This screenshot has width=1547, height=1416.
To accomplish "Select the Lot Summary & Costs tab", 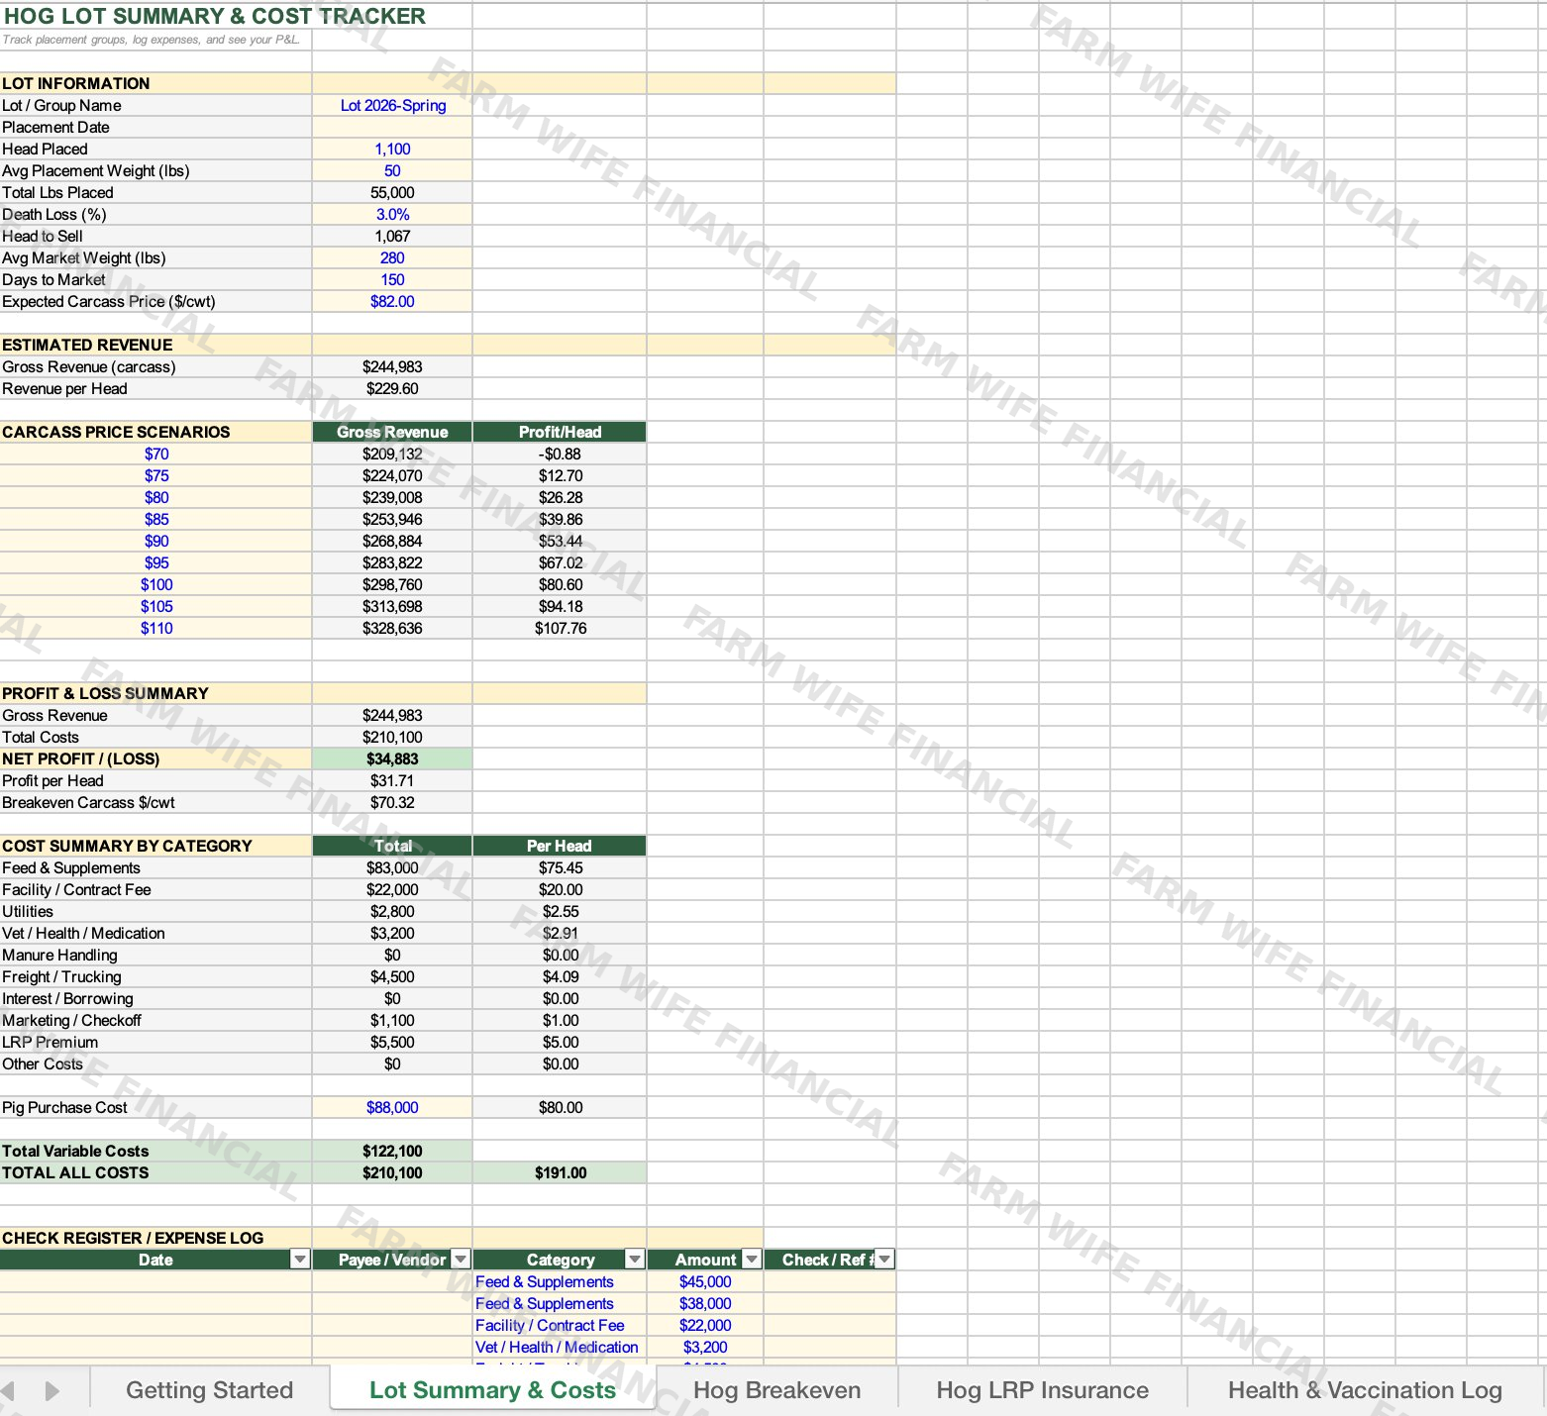I will (492, 1390).
